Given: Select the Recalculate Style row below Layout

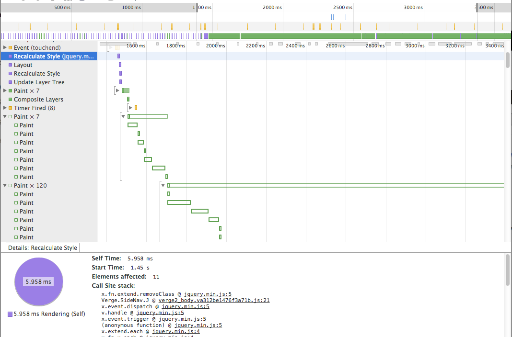Looking at the screenshot, I should click(x=37, y=74).
